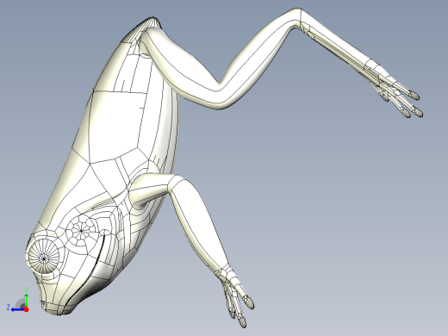Click the blue Z axis arrow
This screenshot has width=448, height=336.
pos(18,309)
